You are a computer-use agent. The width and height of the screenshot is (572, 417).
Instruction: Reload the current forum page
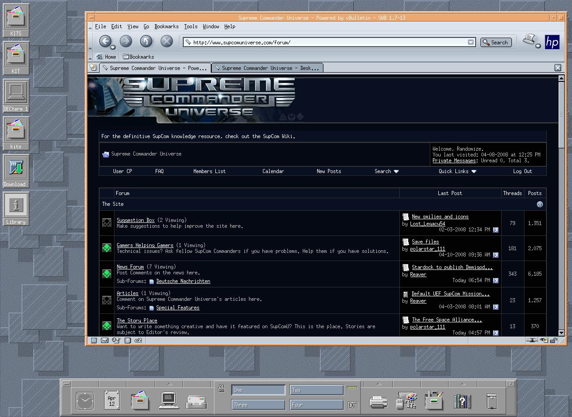click(x=146, y=42)
